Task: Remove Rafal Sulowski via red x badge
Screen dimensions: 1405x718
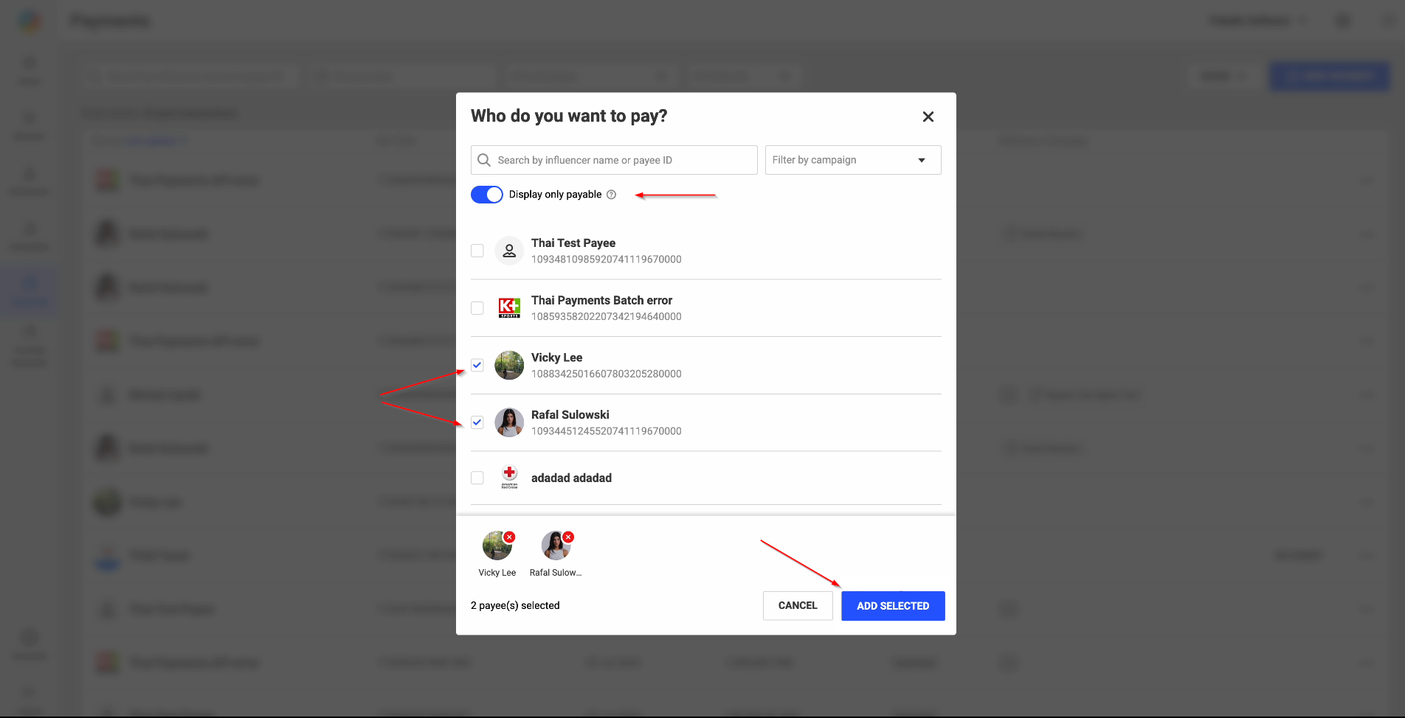Action: point(568,537)
